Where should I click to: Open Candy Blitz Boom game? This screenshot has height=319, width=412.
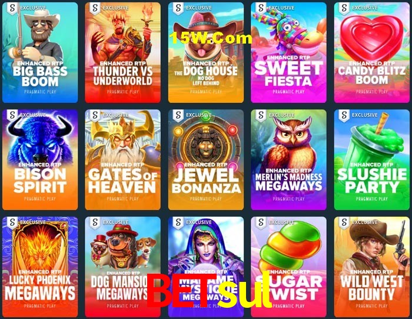(371, 52)
